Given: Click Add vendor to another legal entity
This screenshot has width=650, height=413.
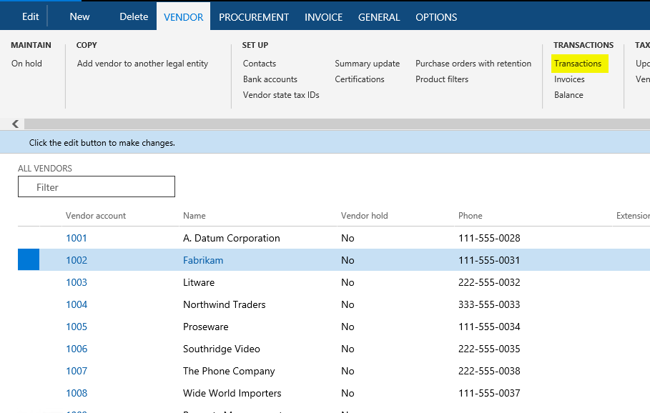Looking at the screenshot, I should tap(142, 64).
